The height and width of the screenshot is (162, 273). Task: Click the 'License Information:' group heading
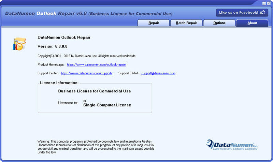59,83
